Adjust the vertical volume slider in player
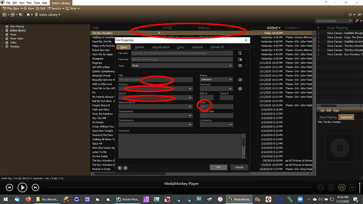Viewport: 363px width, 204px height. pyautogui.click(x=360, y=187)
